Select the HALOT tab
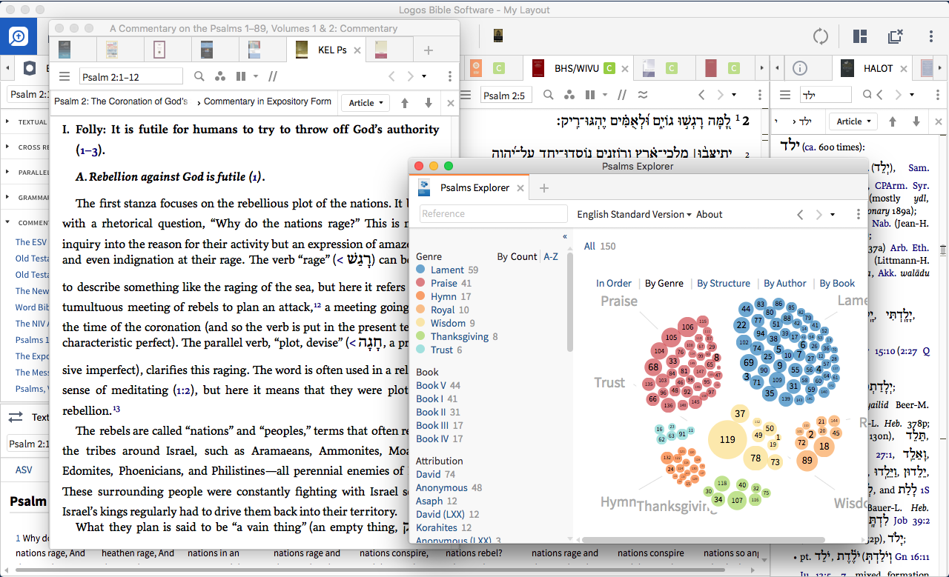949x577 pixels. pos(878,68)
